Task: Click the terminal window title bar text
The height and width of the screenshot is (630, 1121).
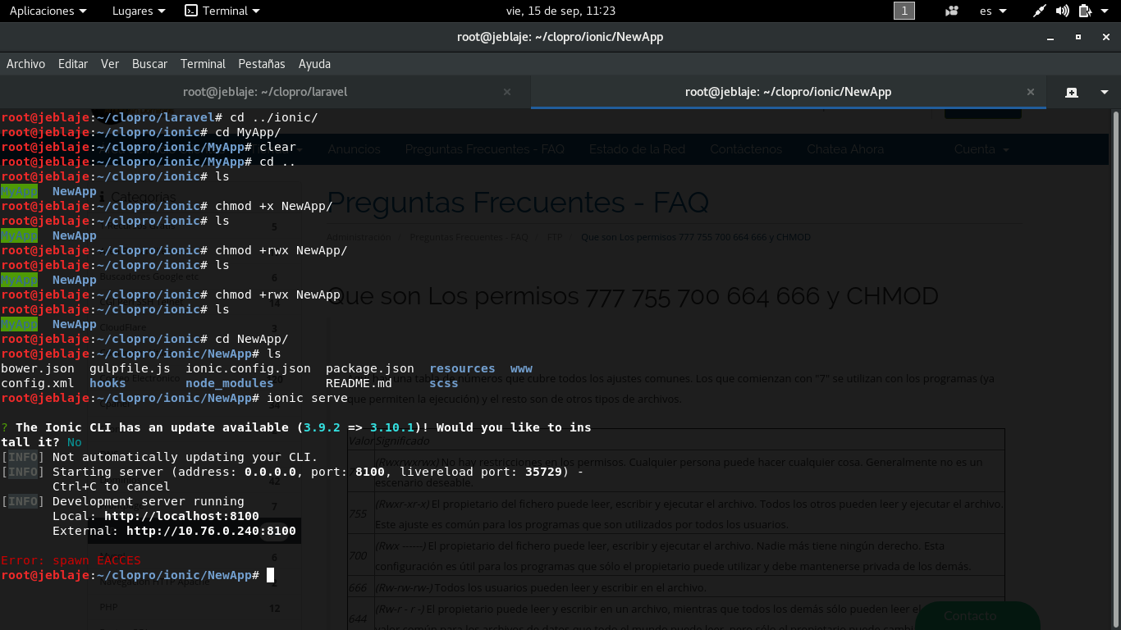Action: 560,37
